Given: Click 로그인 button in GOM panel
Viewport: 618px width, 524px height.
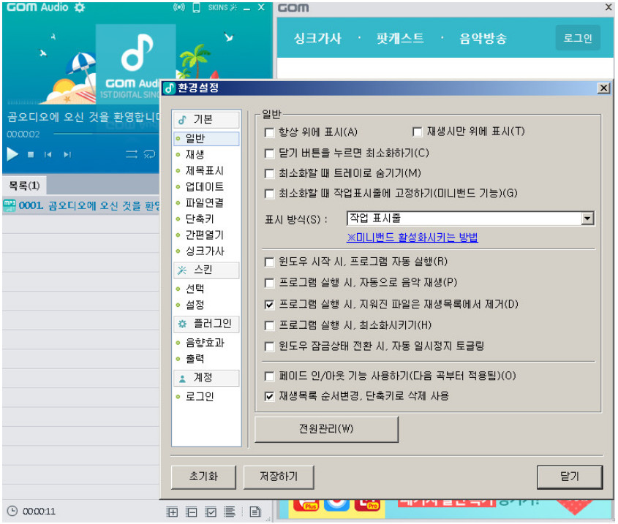Looking at the screenshot, I should click(x=578, y=38).
